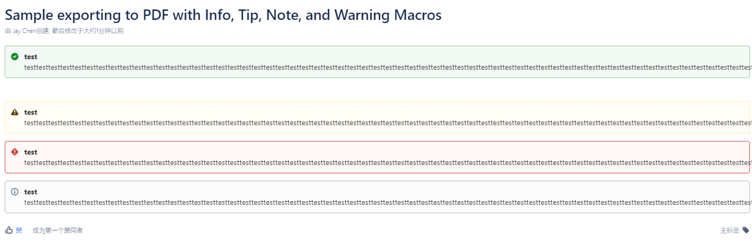Screen dimensions: 752x242
Task: Click the body text in green tip panel
Action: tap(388, 67)
